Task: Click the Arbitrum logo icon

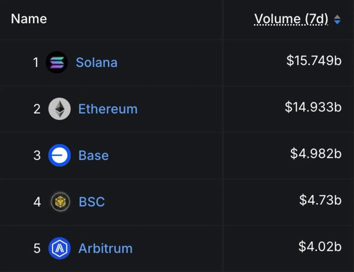Action: click(59, 248)
